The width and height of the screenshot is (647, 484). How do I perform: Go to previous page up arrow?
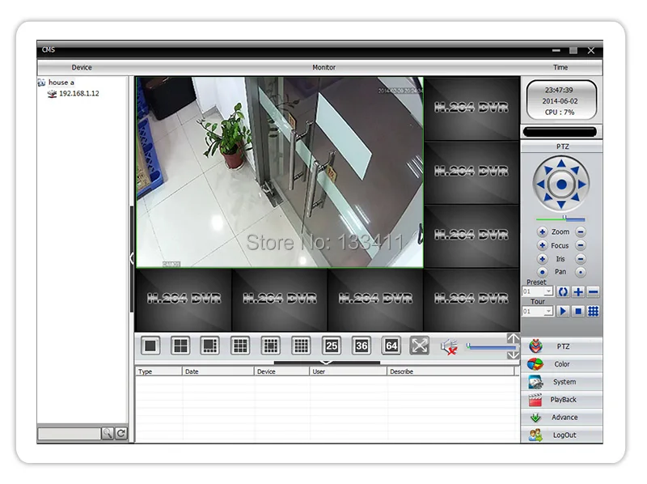coord(513,339)
